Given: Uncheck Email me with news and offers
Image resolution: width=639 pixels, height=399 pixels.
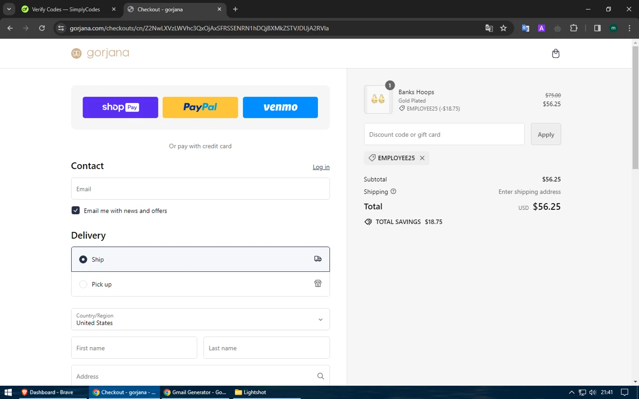Looking at the screenshot, I should [x=75, y=210].
